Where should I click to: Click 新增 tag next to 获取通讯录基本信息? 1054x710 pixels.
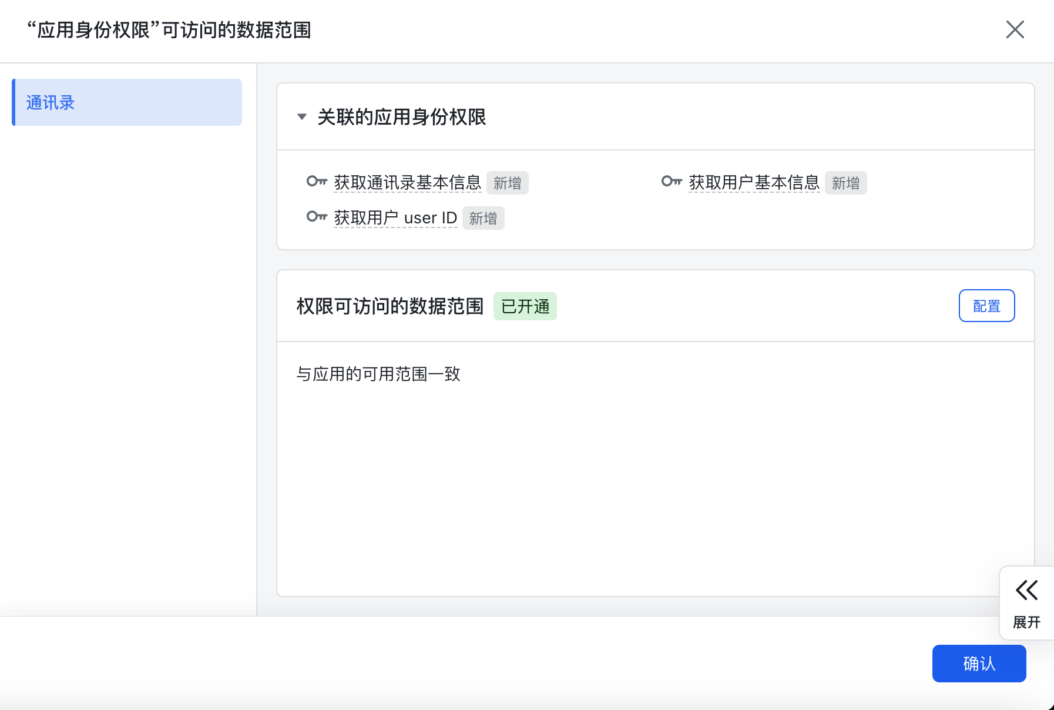click(x=507, y=183)
